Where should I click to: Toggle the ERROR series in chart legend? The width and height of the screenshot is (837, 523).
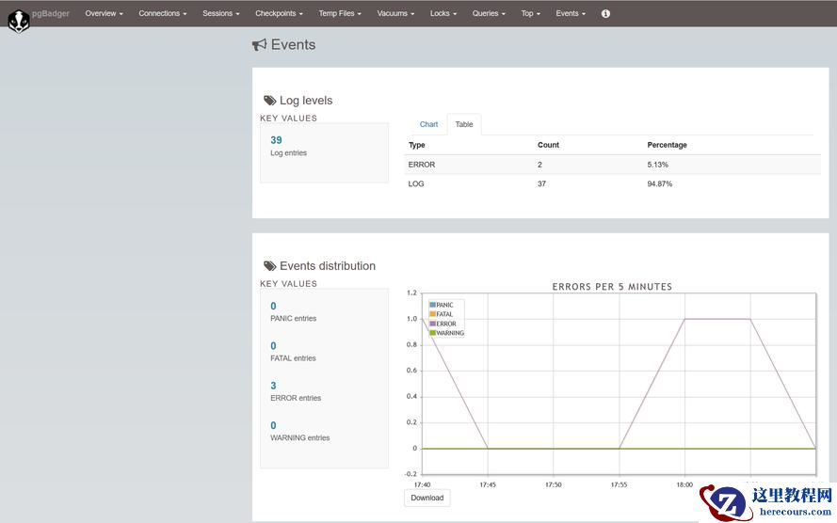(x=445, y=324)
